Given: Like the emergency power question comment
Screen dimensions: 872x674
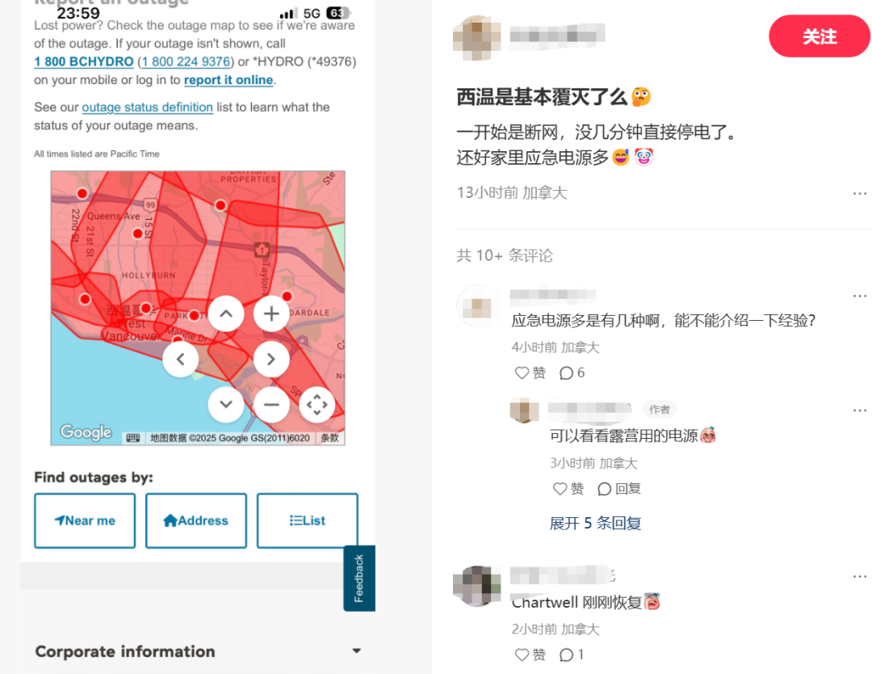Looking at the screenshot, I should click(x=530, y=373).
